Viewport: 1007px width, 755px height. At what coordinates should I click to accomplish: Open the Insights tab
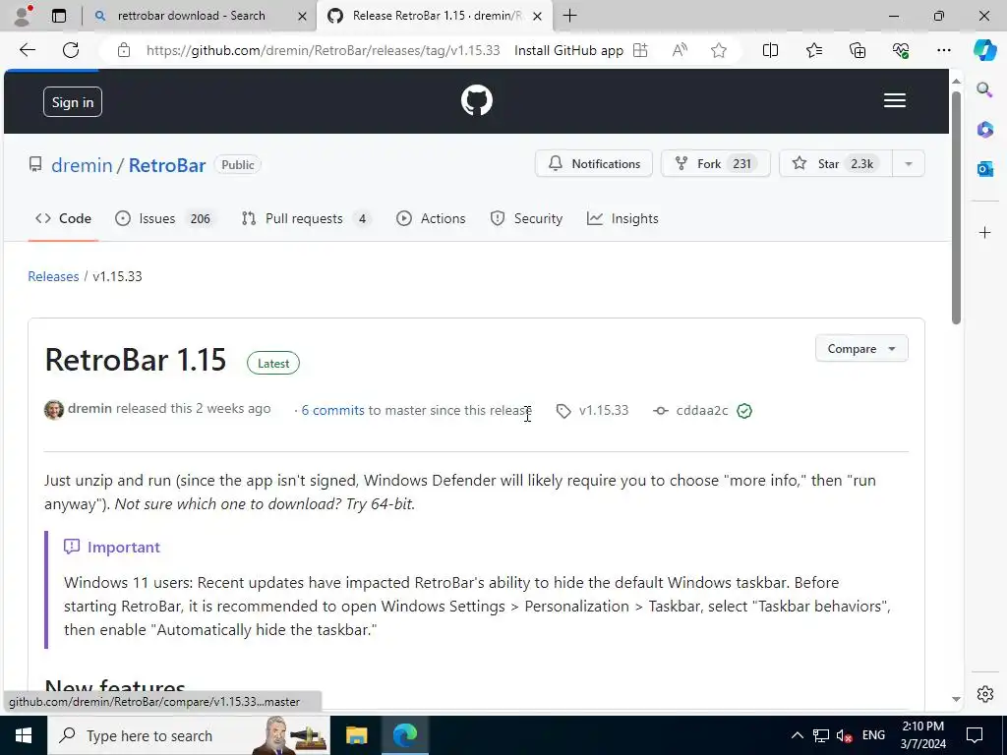(x=622, y=218)
